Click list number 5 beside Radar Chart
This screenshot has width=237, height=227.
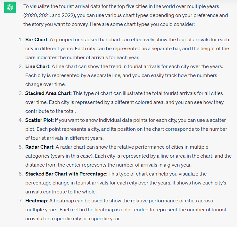(x=20, y=147)
